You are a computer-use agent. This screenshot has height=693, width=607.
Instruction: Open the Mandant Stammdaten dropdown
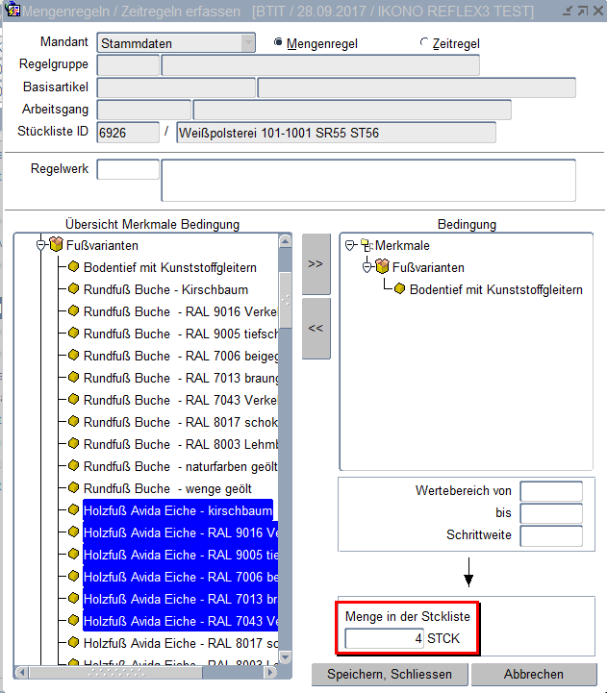click(x=248, y=43)
